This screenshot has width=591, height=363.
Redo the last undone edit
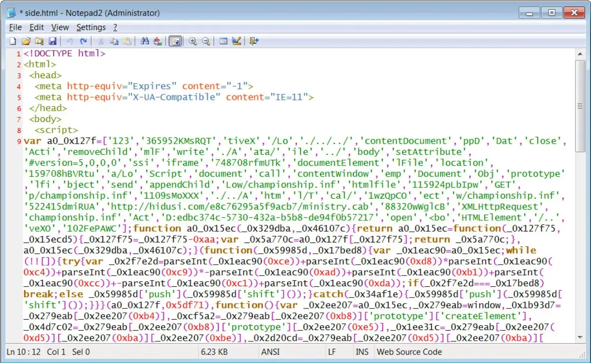pyautogui.click(x=83, y=41)
